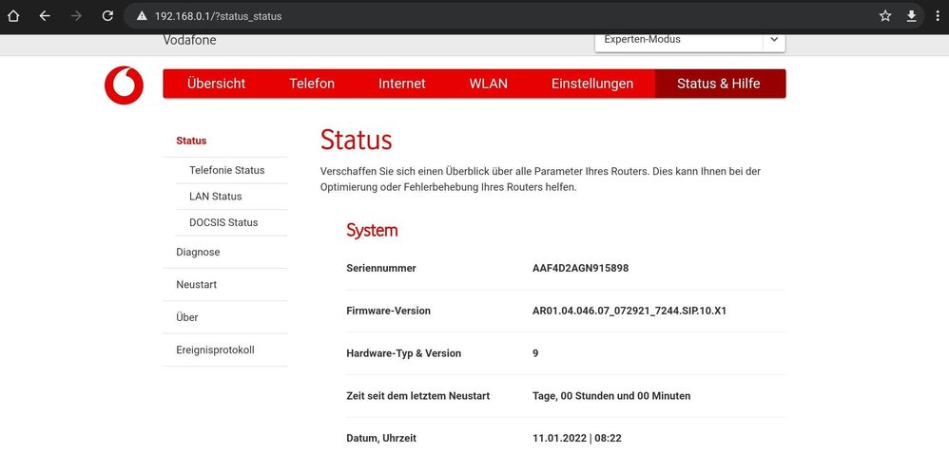Open LAN Status in the sidebar
This screenshot has width=949, height=454.
[x=216, y=197]
